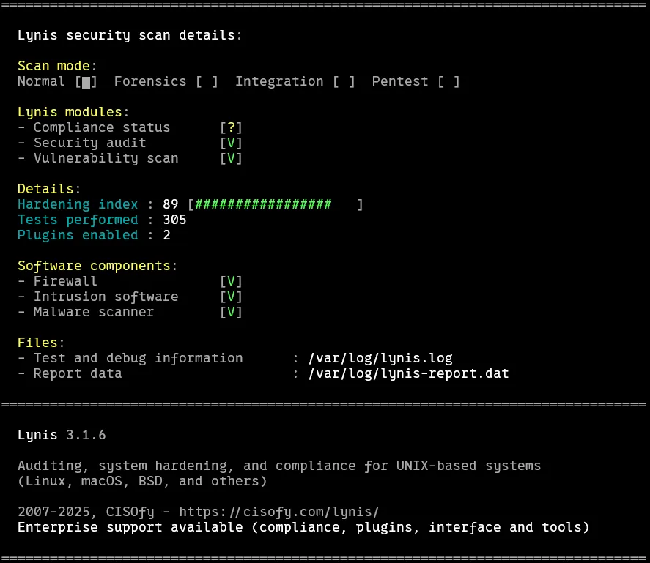Click the Compliance status question mark indicator
The image size is (650, 563).
click(231, 128)
